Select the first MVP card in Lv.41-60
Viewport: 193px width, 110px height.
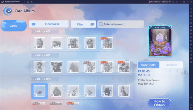point(107,43)
